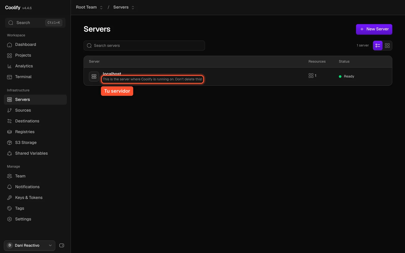The image size is (405, 253).
Task: Click the S3 Storage box icon
Action: pyautogui.click(x=9, y=143)
